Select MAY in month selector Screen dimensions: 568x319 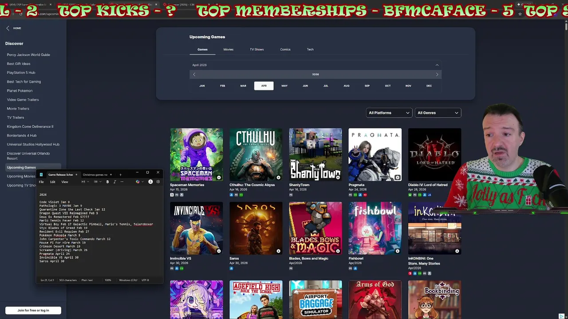[284, 86]
